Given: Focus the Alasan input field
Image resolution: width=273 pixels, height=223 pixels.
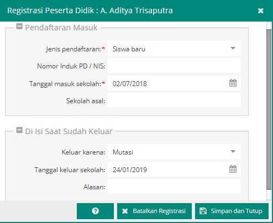Looking at the screenshot, I should [174, 187].
